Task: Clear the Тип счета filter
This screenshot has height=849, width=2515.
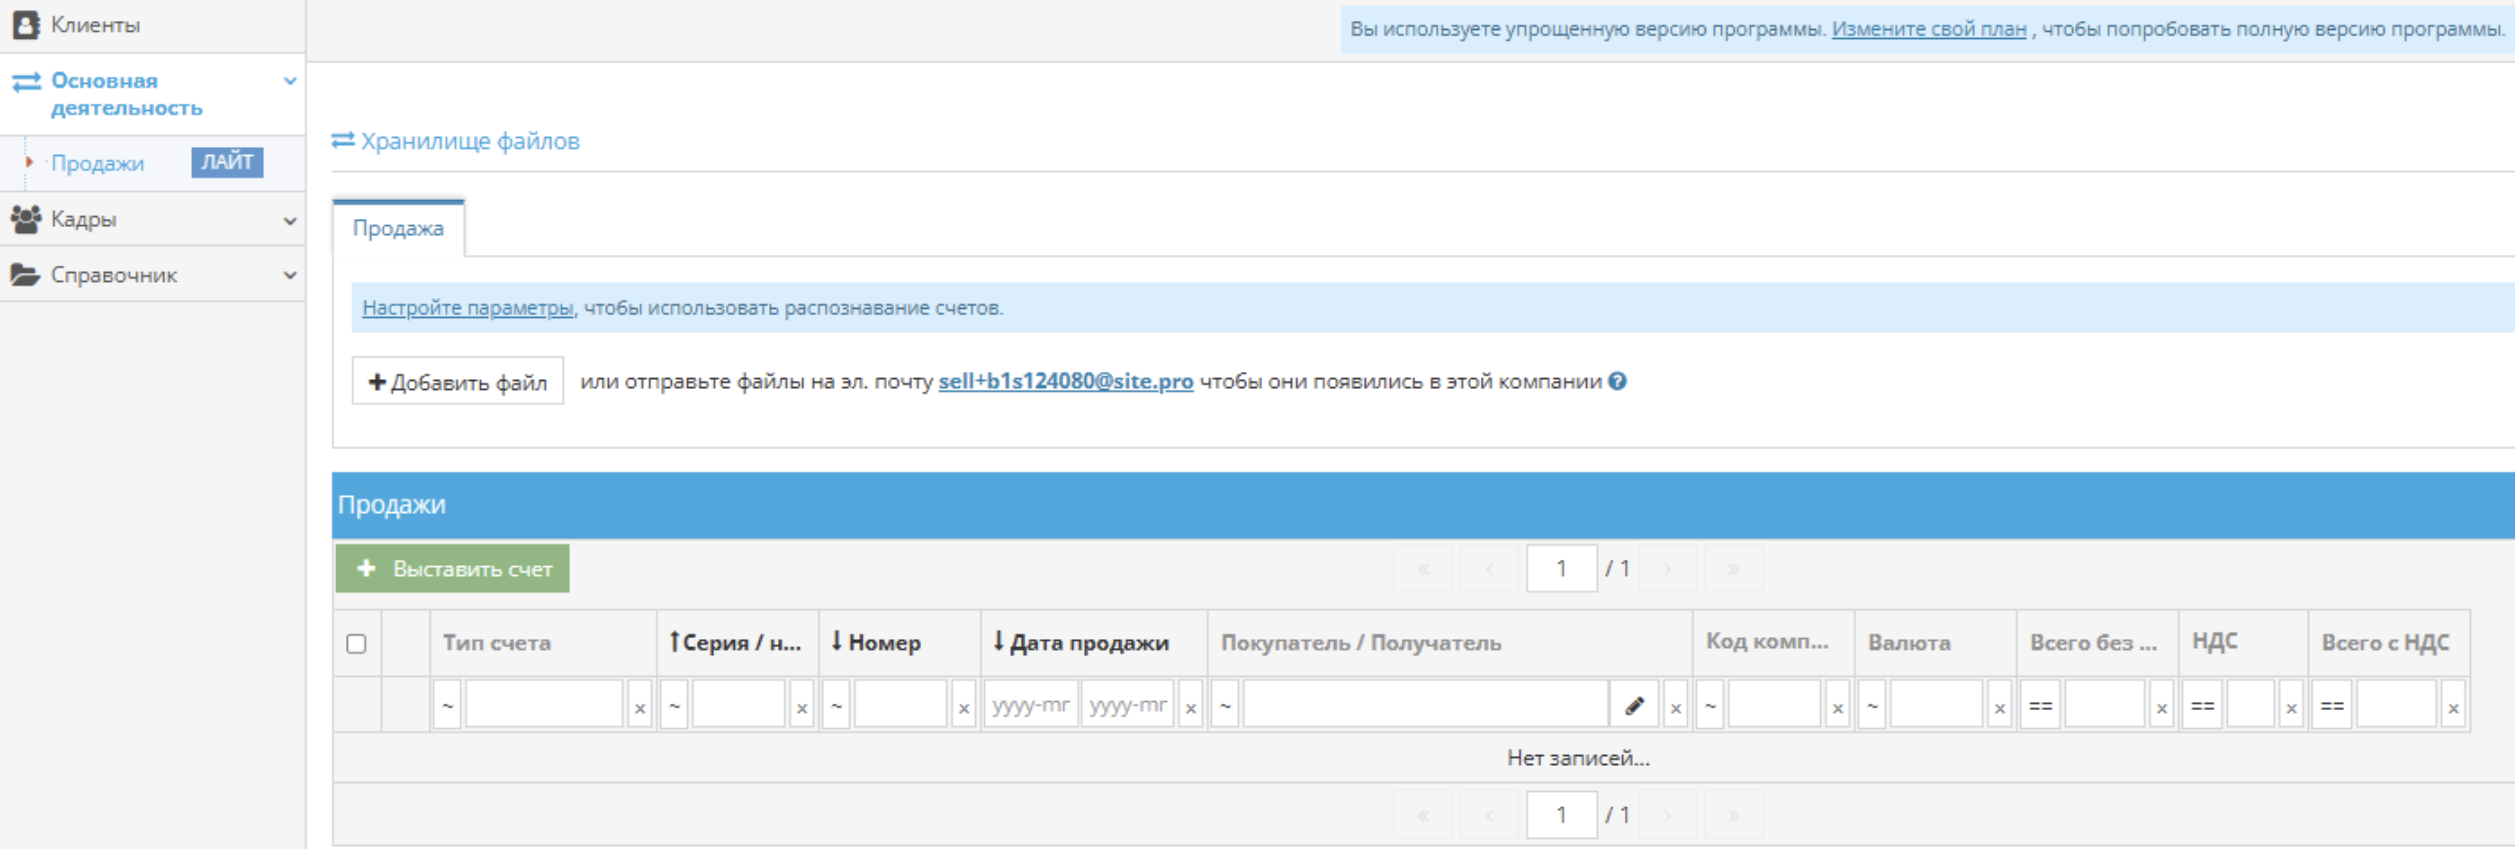Action: coord(640,707)
